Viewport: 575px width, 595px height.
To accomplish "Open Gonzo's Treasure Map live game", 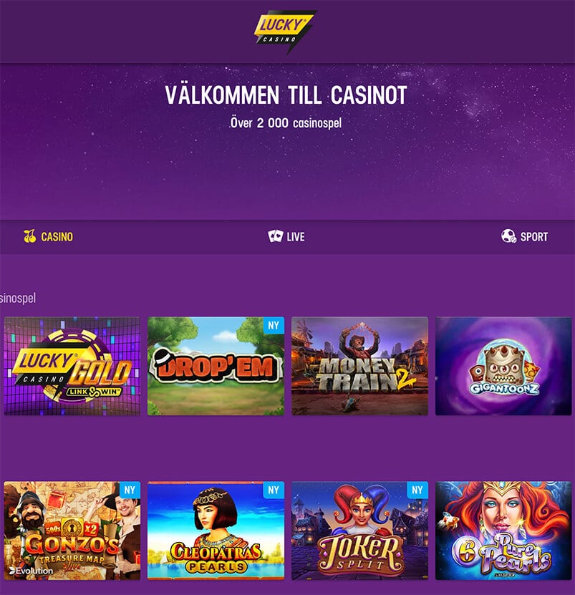I will (72, 531).
